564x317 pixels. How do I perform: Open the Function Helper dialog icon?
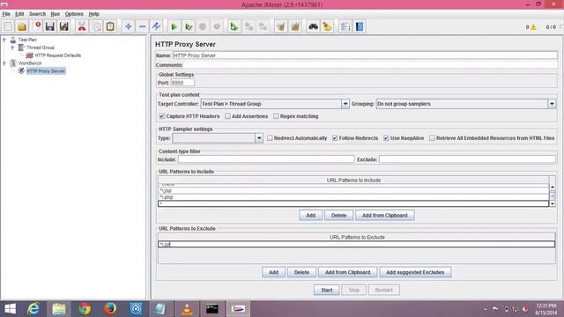[345, 26]
